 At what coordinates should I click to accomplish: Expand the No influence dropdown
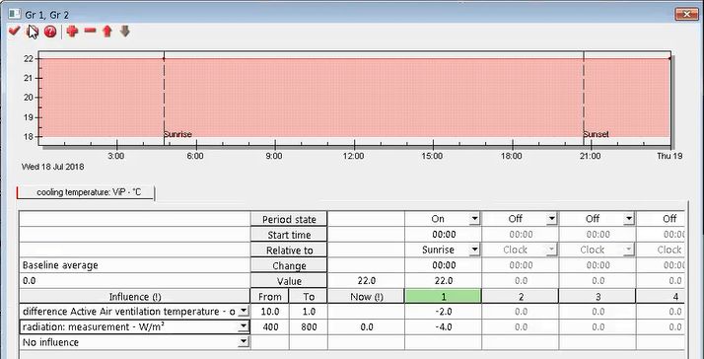[243, 342]
